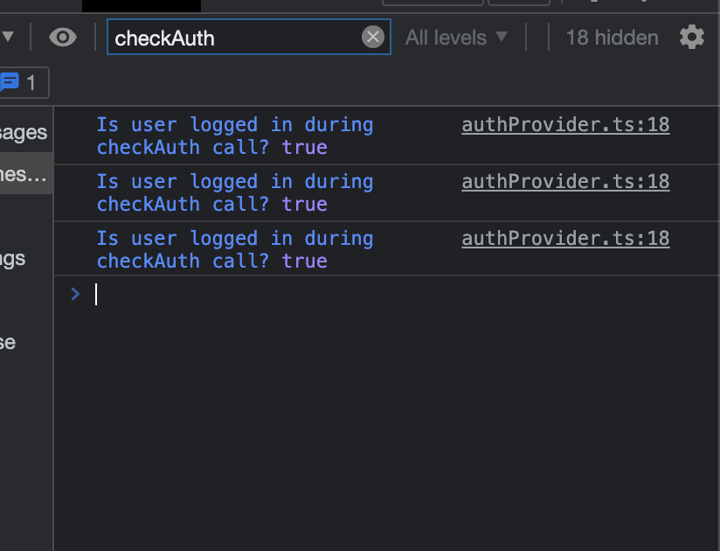Select the sidebar item ending in 'gs'
This screenshot has width=720, height=551.
coord(13,259)
